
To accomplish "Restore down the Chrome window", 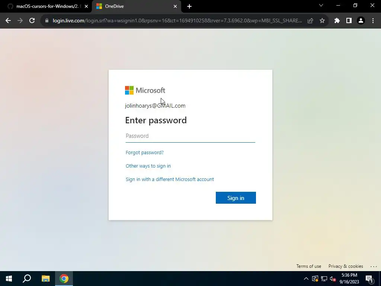I will coord(355,5).
